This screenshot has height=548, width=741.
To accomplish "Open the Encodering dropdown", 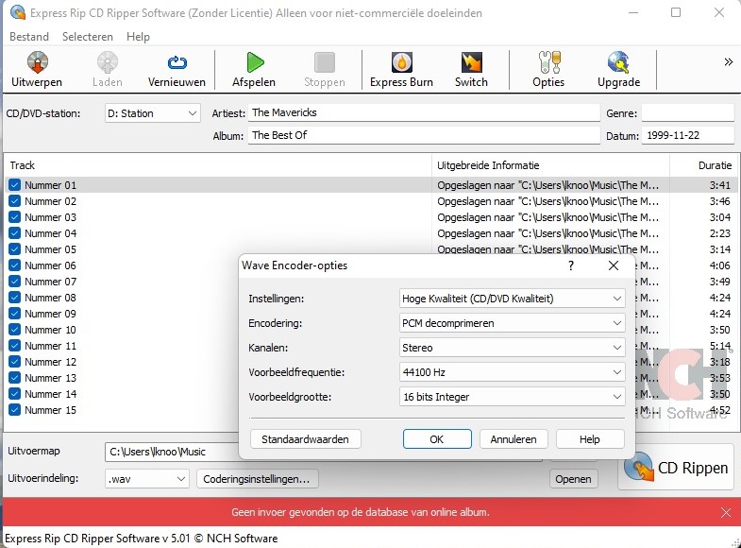I will point(513,323).
